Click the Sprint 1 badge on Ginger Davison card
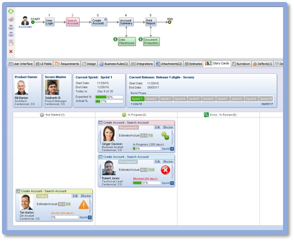The image size is (294, 241). click(x=172, y=149)
